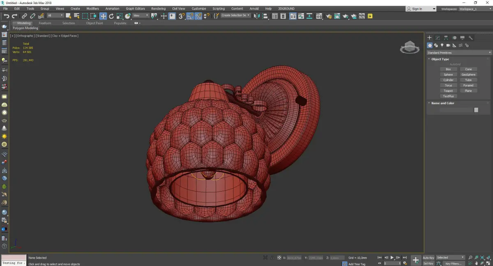
Task: Click the Render Production teapot icon
Action: pyautogui.click(x=346, y=16)
